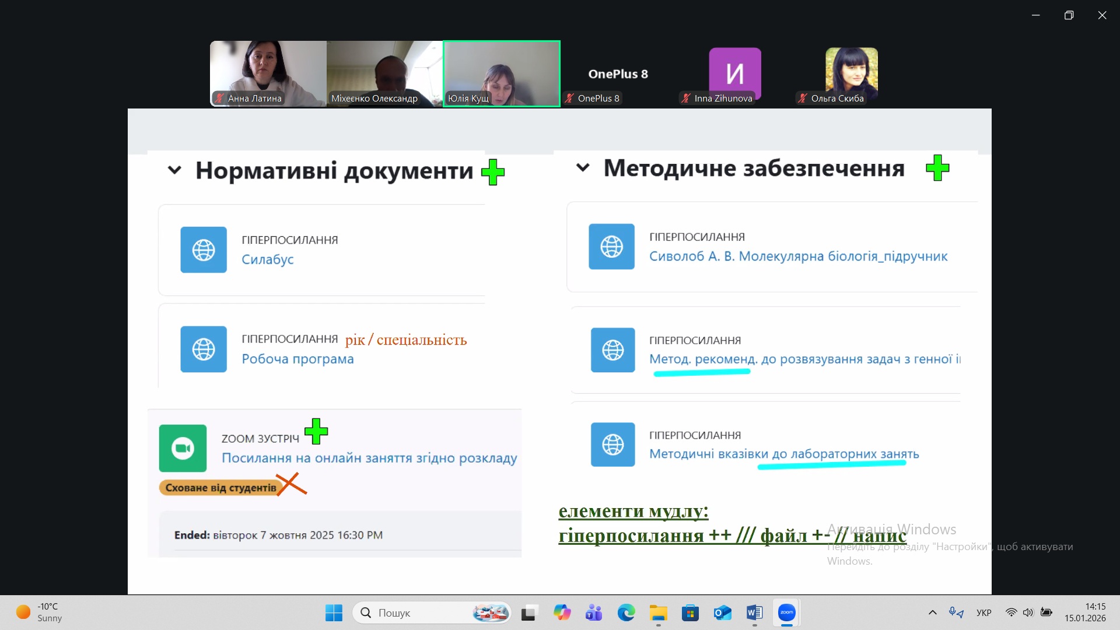Switch the УКР keyboard language indicator
This screenshot has height=630, width=1120.
(984, 612)
